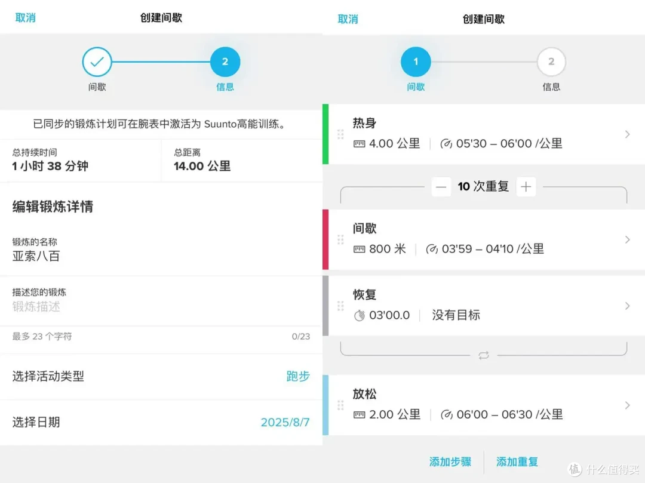
Task: Click total duration value 1小时38分钟
Action: tap(50, 166)
